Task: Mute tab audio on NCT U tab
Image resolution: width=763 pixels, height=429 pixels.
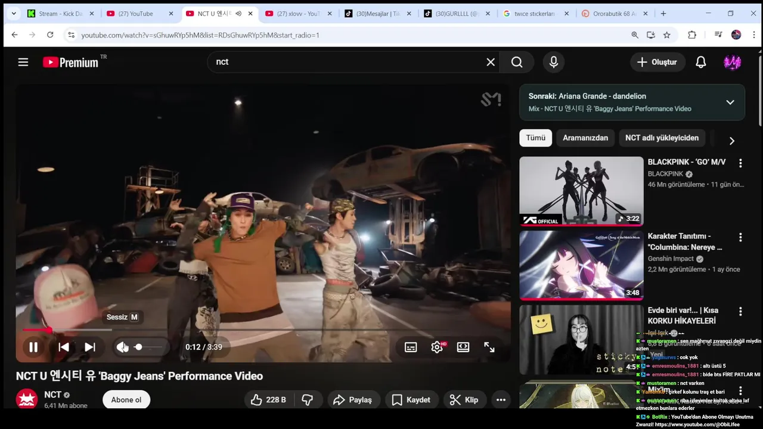Action: click(x=238, y=13)
